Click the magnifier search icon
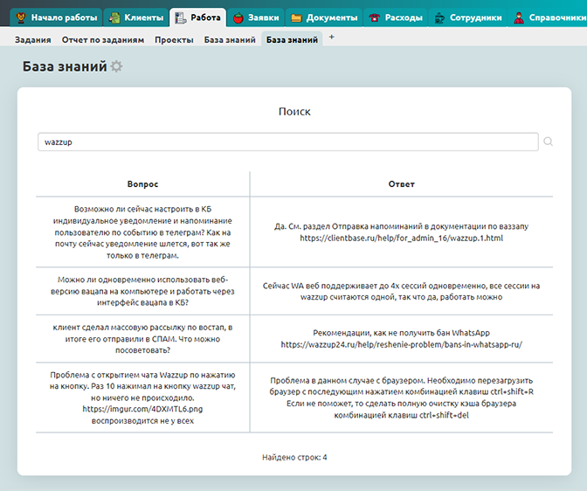 coord(549,142)
